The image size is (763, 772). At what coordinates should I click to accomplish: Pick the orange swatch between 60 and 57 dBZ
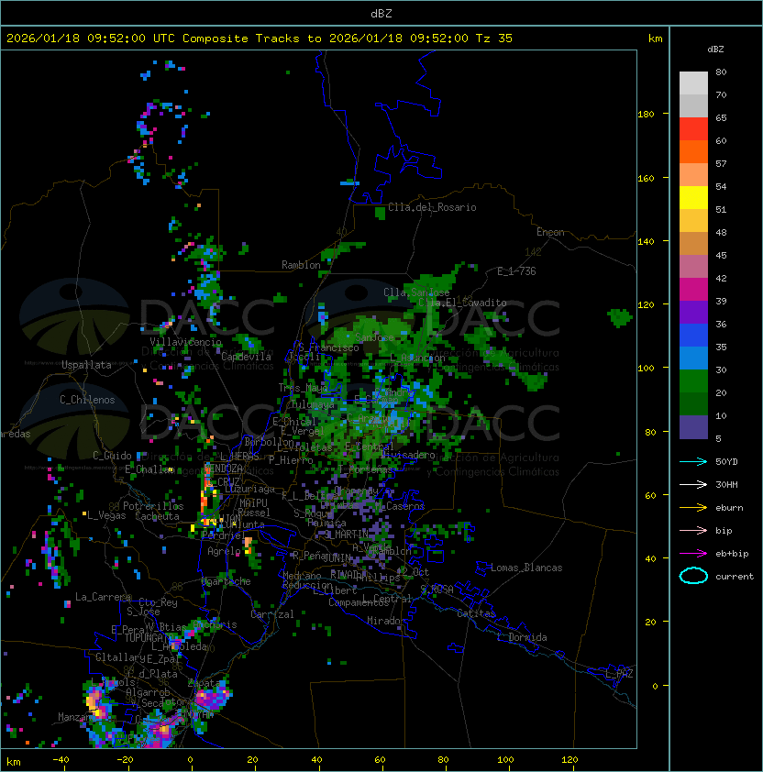point(693,151)
